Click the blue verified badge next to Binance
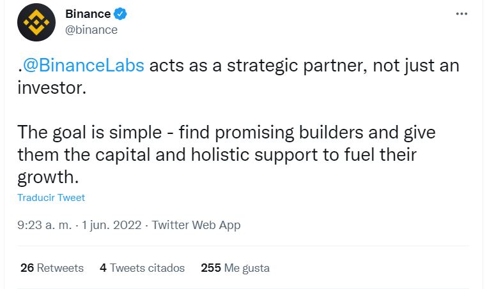The height and width of the screenshot is (289, 487). tap(120, 14)
